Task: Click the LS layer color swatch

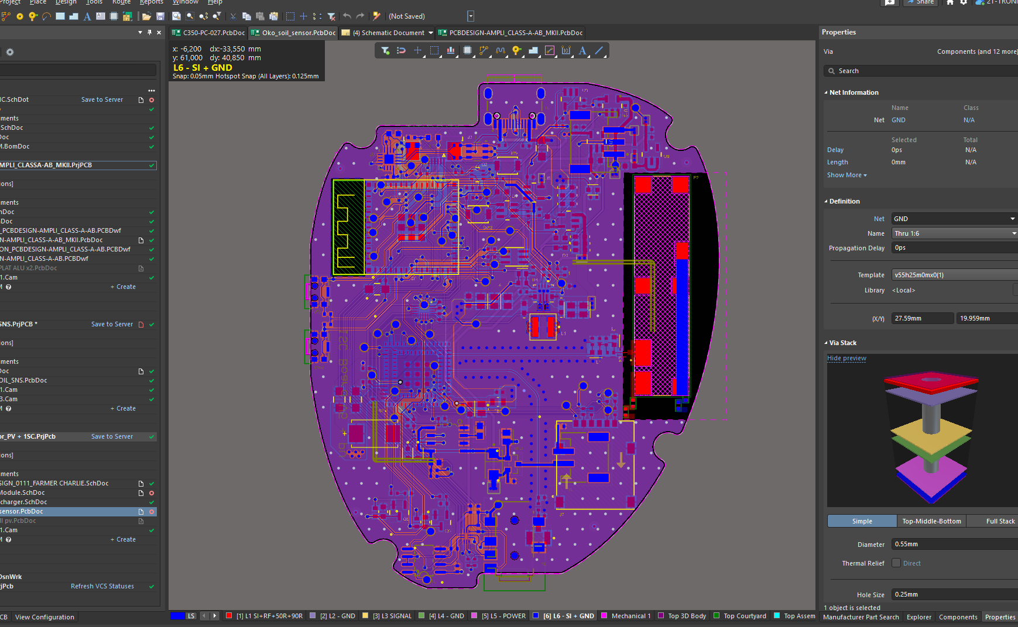Action: pos(179,615)
